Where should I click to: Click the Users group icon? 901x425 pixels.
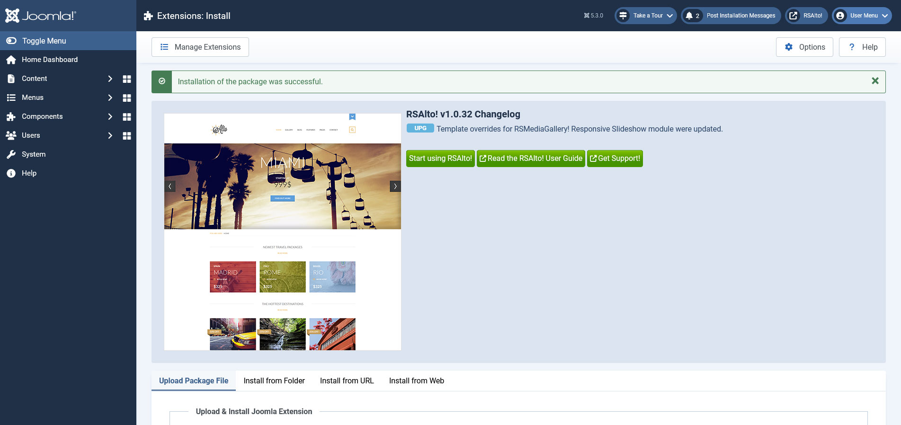11,135
